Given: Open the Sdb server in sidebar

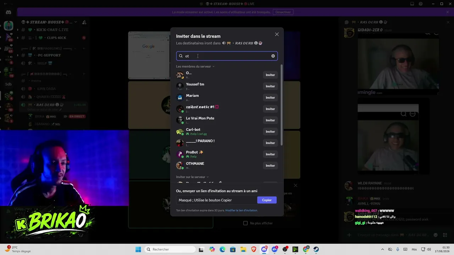Looking at the screenshot, I should coord(9,84).
